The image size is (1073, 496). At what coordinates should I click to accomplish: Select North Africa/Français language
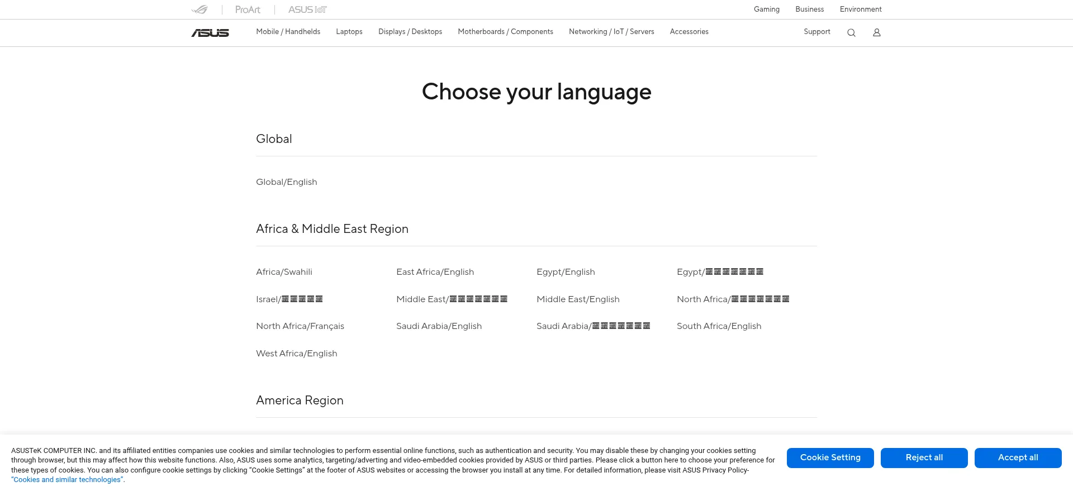[x=300, y=326]
